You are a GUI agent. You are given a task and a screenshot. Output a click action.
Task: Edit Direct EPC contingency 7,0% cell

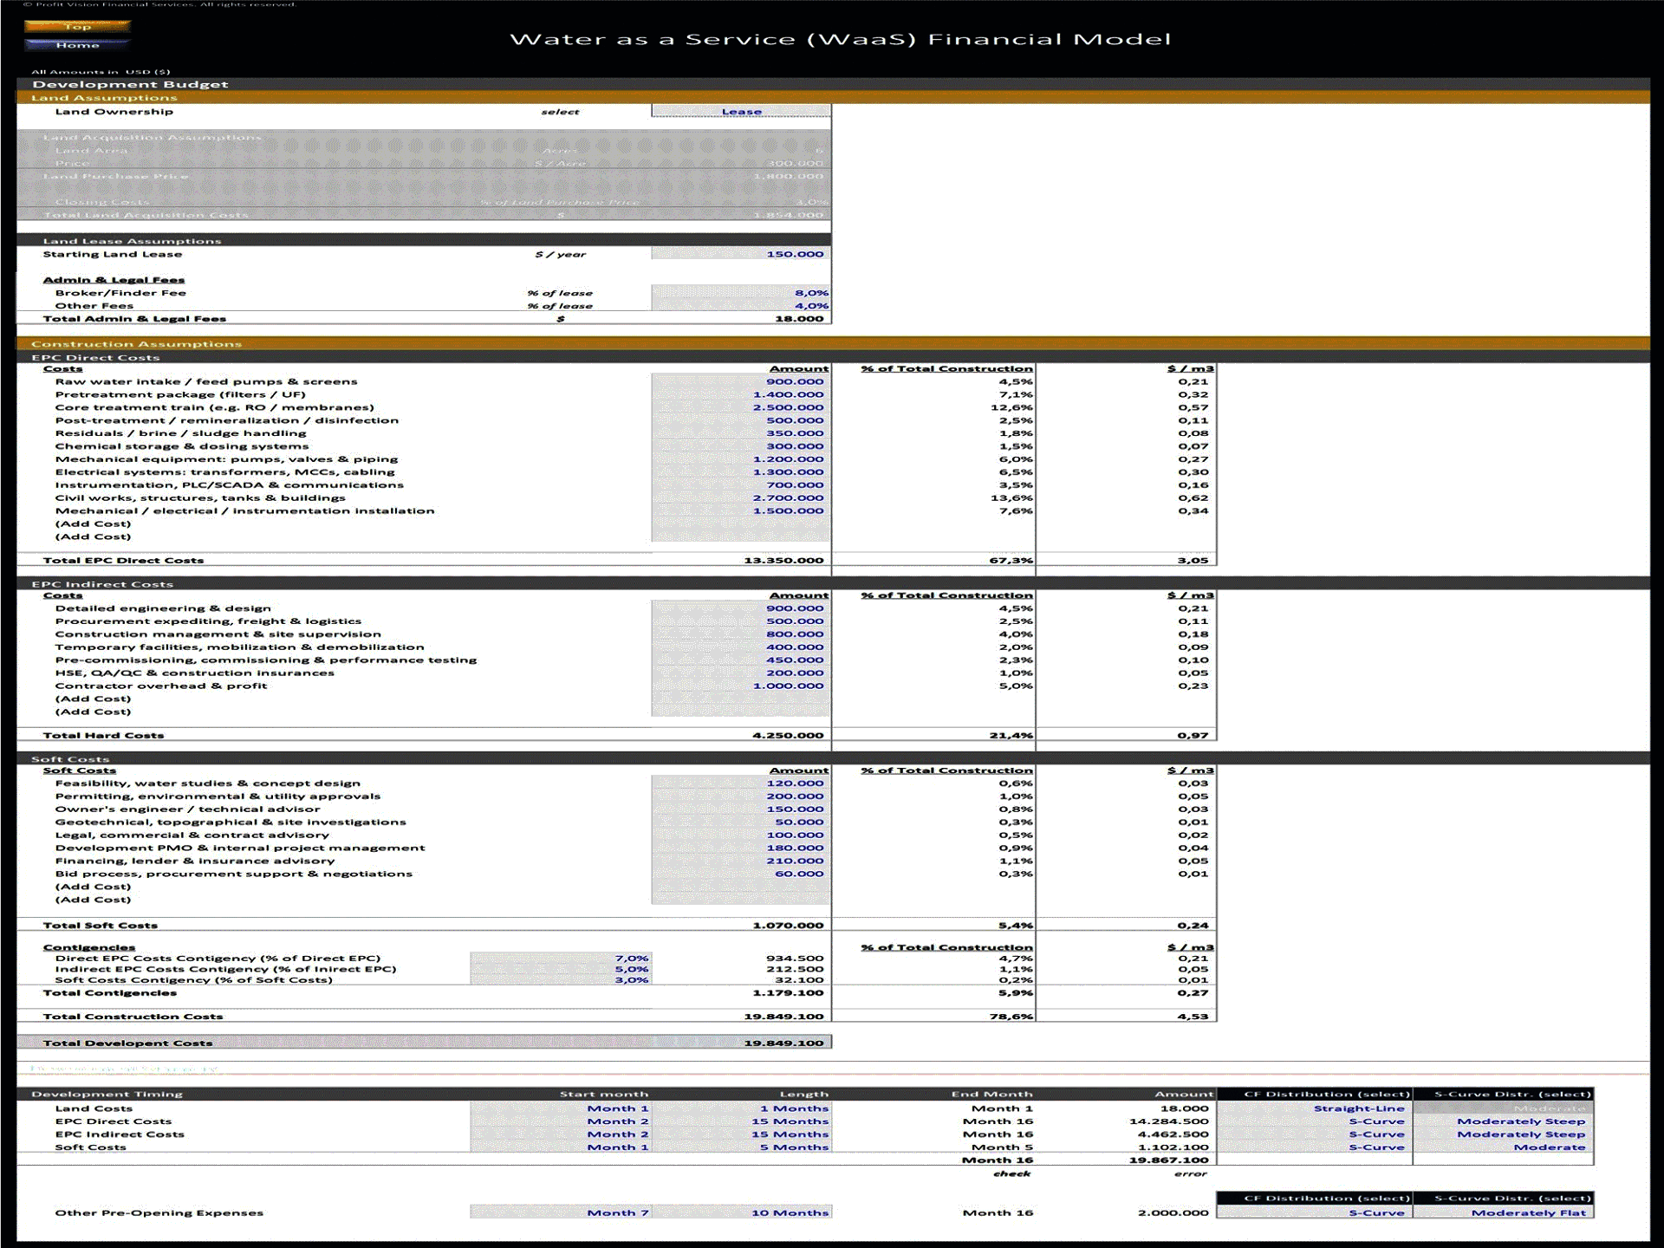(x=561, y=959)
